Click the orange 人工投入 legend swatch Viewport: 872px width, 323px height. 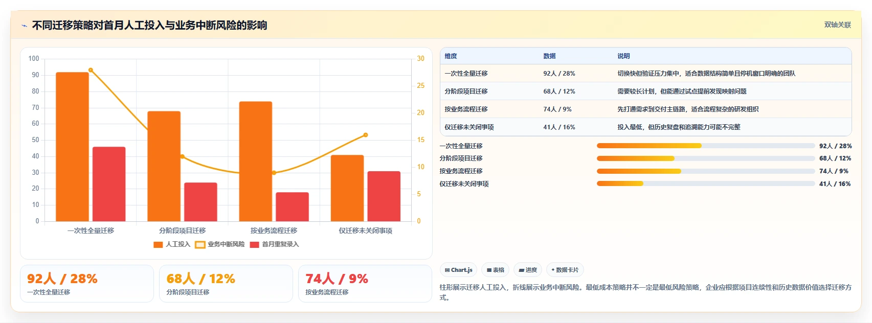158,244
